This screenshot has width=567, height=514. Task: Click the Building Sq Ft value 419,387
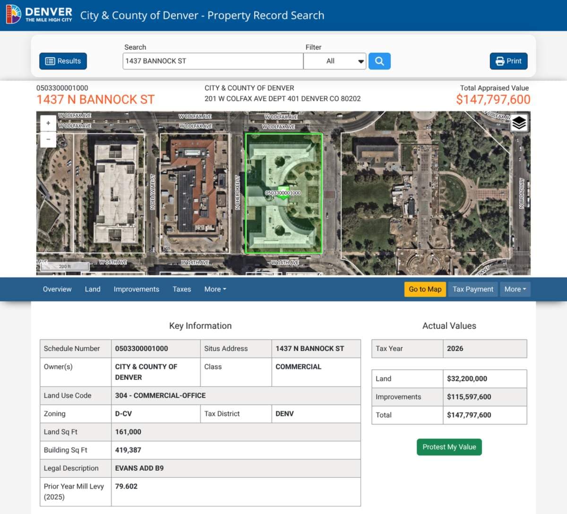[x=128, y=450]
